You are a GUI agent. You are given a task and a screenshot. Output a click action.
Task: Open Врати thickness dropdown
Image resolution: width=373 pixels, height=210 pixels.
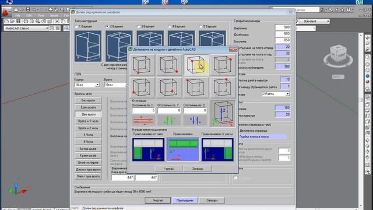coord(127,85)
